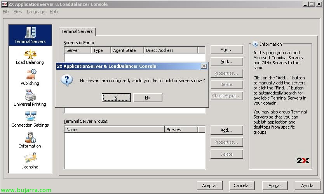Click the Cancelar button
Image resolution: width=324 pixels, height=194 pixels.
coord(242,185)
